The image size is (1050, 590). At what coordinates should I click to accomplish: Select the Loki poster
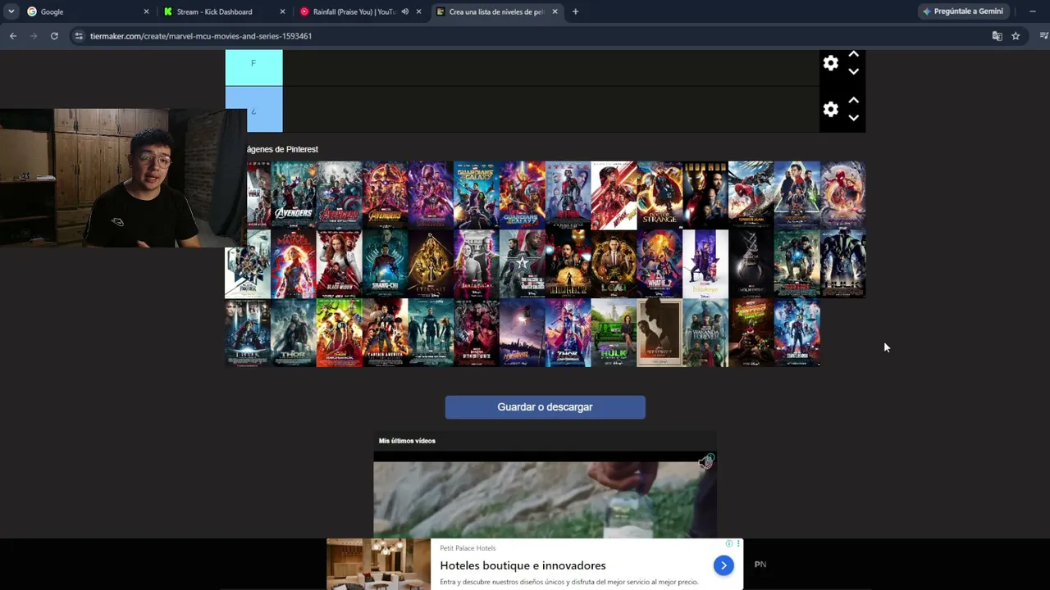tap(614, 264)
